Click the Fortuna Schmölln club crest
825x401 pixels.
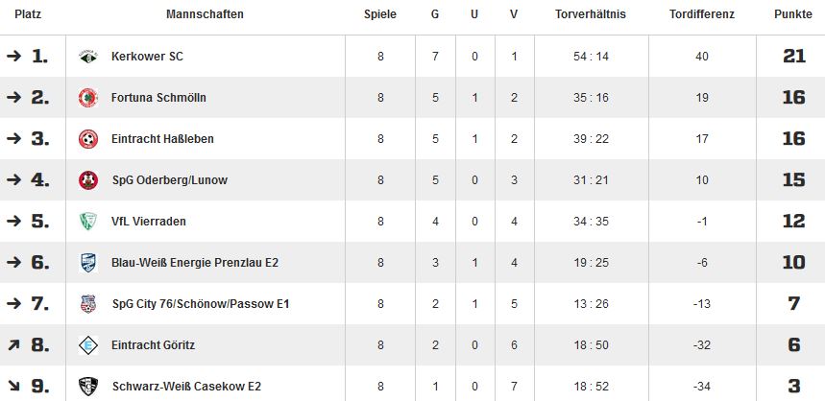coord(88,98)
